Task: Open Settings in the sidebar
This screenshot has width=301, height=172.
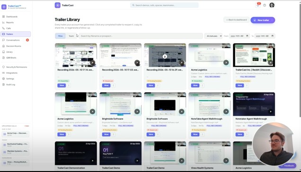Action: click(15, 78)
